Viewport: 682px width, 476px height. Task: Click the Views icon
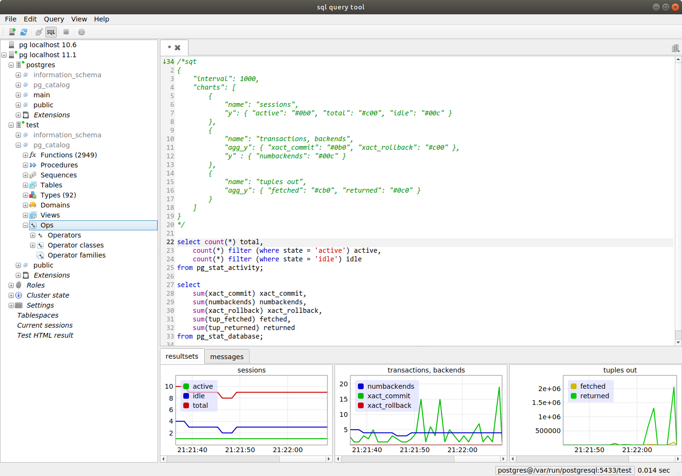click(33, 215)
